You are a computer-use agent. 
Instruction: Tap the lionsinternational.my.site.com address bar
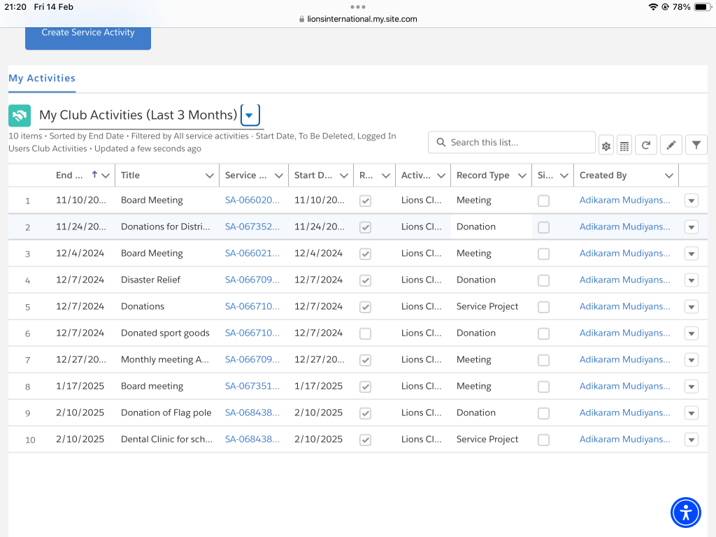358,19
